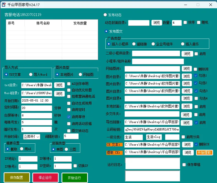Browse for txt目录 folder
Screen dimensions: 217x183
click(x=59, y=85)
